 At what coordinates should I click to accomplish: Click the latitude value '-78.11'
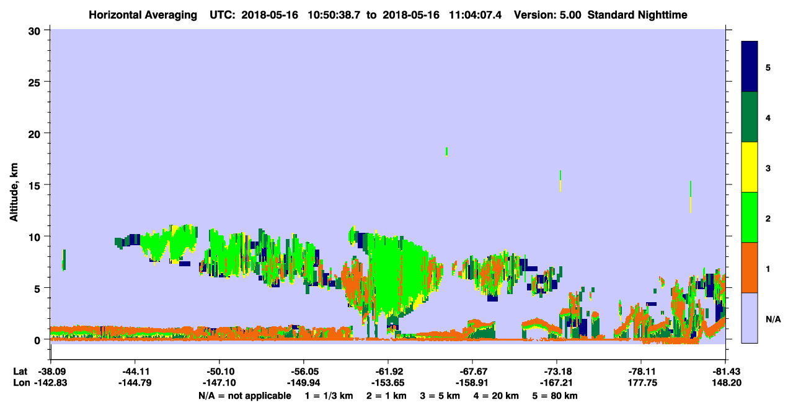(641, 372)
